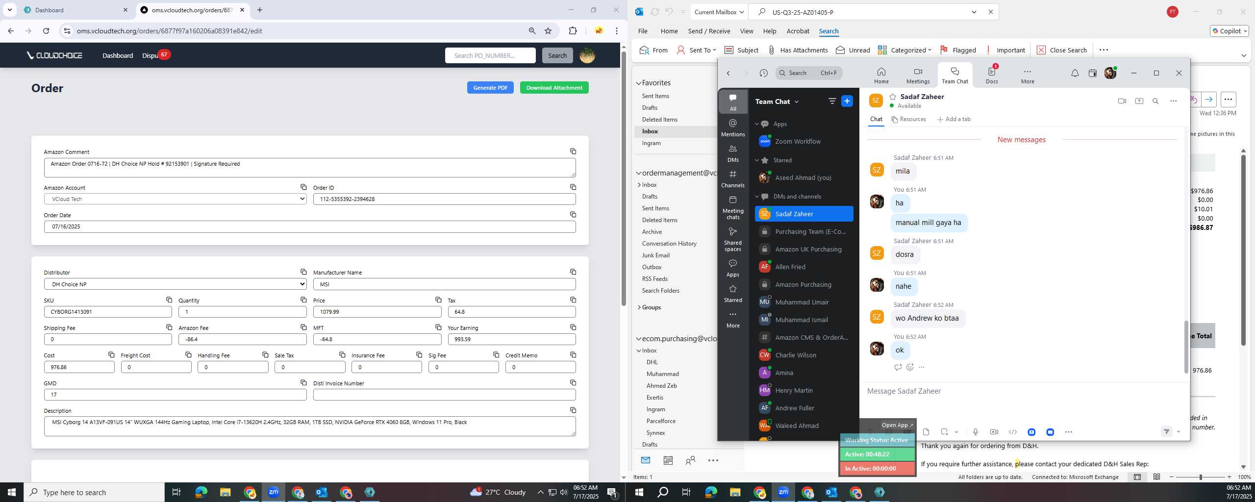Open the Resources tab in chat
The height and width of the screenshot is (502, 1255).
pyautogui.click(x=908, y=119)
